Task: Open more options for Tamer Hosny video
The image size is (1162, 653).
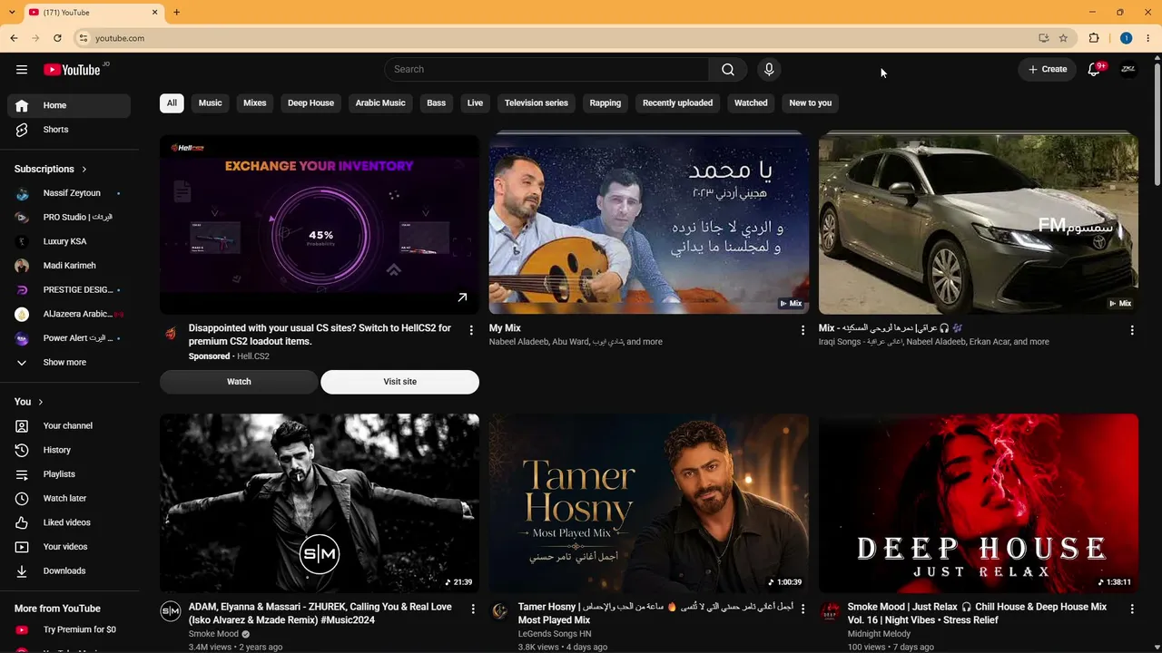Action: 803,609
